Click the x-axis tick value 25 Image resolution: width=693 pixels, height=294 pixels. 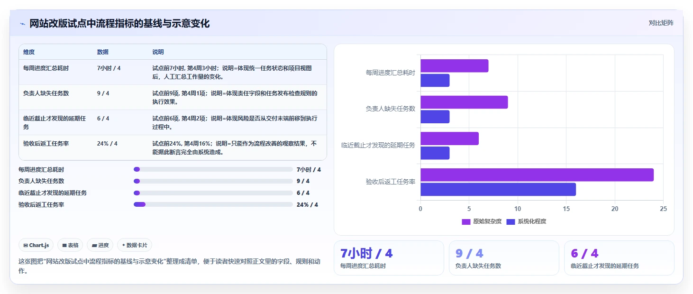pos(663,209)
